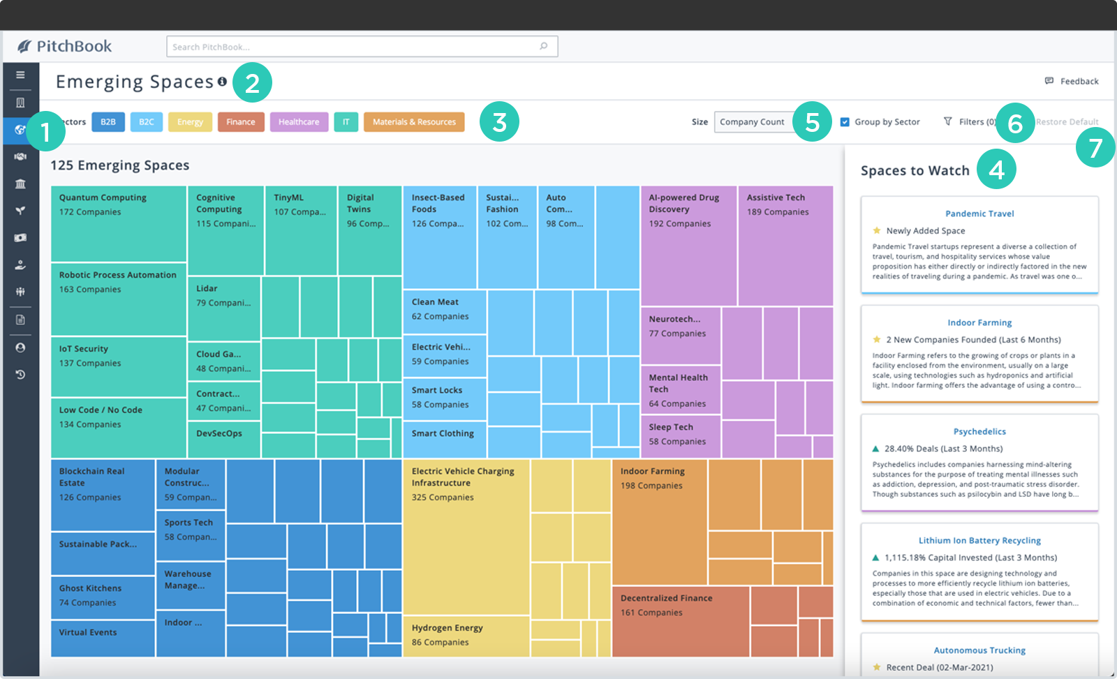
Task: Select the Hydrogen Energy tile
Action: [466, 636]
